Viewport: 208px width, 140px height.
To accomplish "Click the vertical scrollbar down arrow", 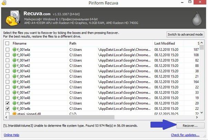I will 202,113.
